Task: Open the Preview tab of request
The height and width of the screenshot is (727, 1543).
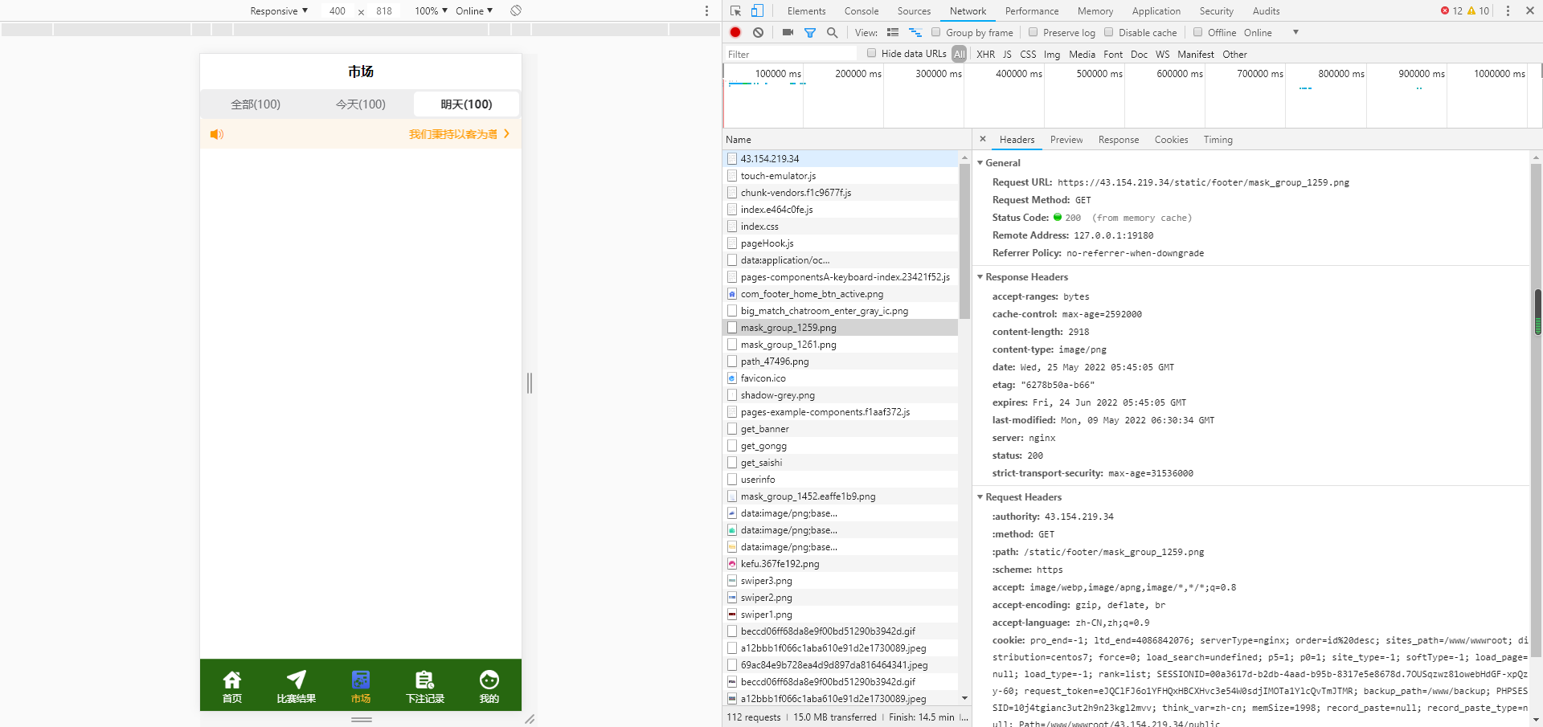Action: [1066, 139]
